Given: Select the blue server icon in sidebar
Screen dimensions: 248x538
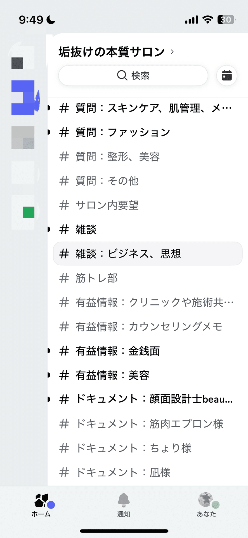Looking at the screenshot, I should (x=23, y=98).
